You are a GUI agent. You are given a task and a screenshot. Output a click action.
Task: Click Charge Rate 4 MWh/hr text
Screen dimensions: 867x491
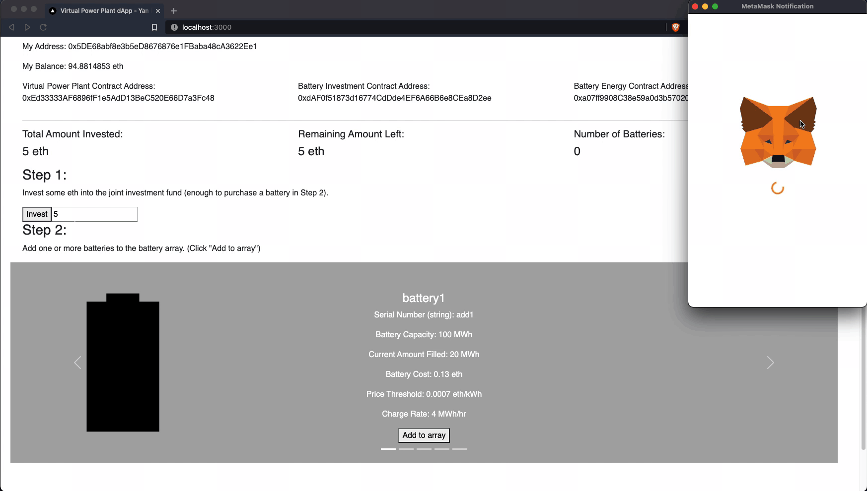click(424, 414)
